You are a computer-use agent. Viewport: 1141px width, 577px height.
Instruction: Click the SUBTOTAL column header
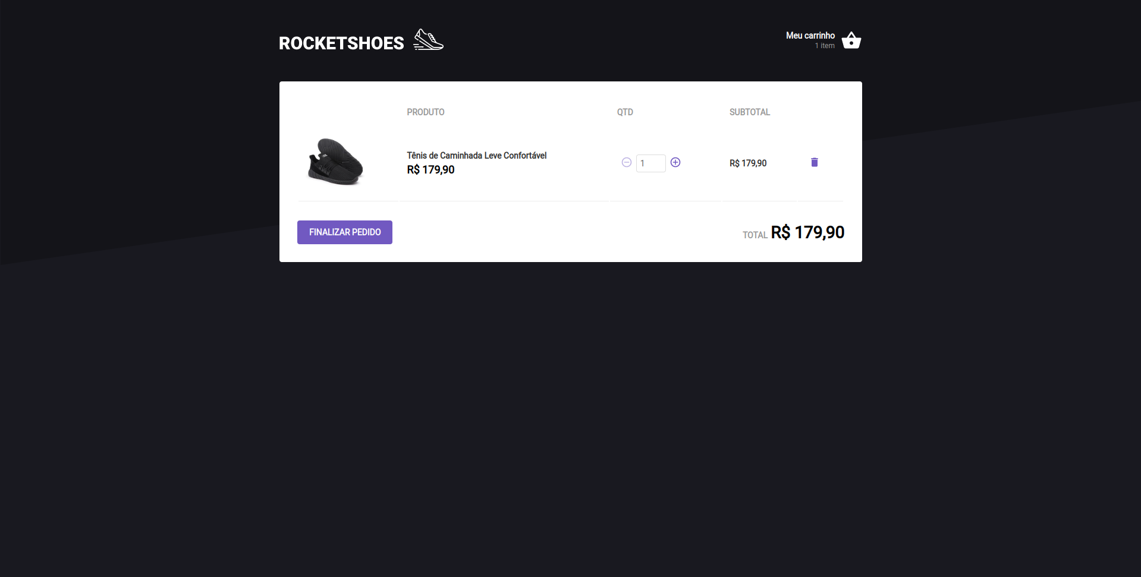[x=750, y=112]
